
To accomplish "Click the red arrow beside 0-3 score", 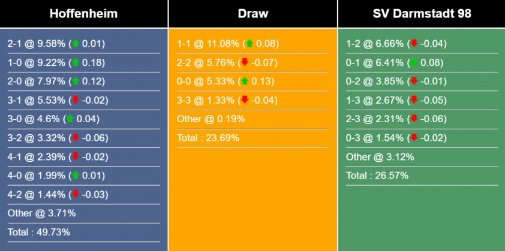I will 413,138.
